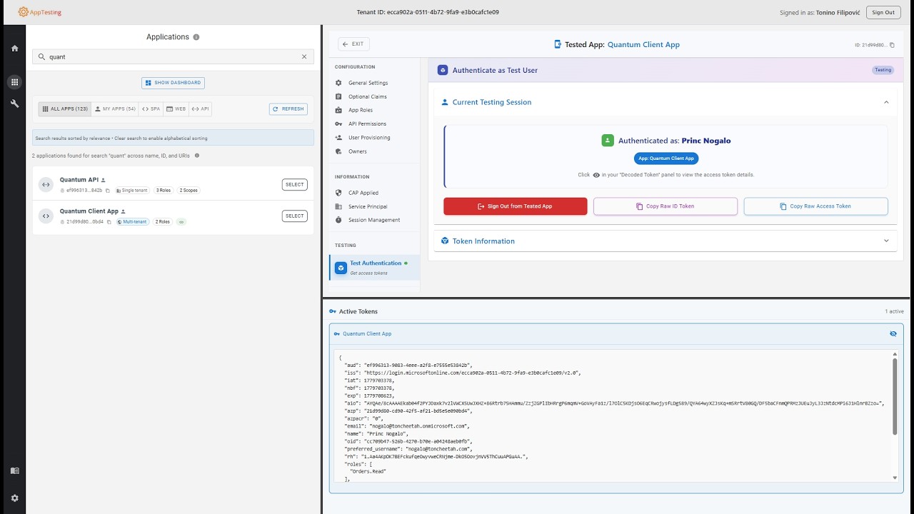Clear the application search field
The image size is (914, 514).
[x=304, y=56]
